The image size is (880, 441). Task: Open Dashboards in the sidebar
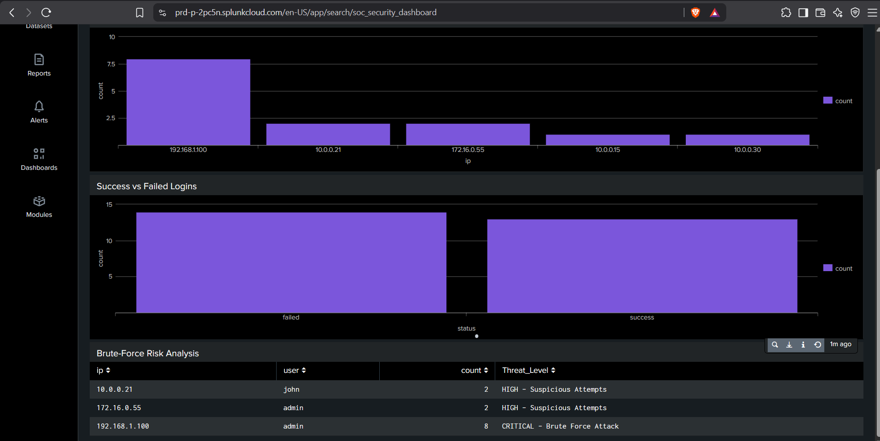coord(39,159)
